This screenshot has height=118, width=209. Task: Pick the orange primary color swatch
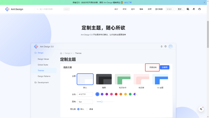121,94
